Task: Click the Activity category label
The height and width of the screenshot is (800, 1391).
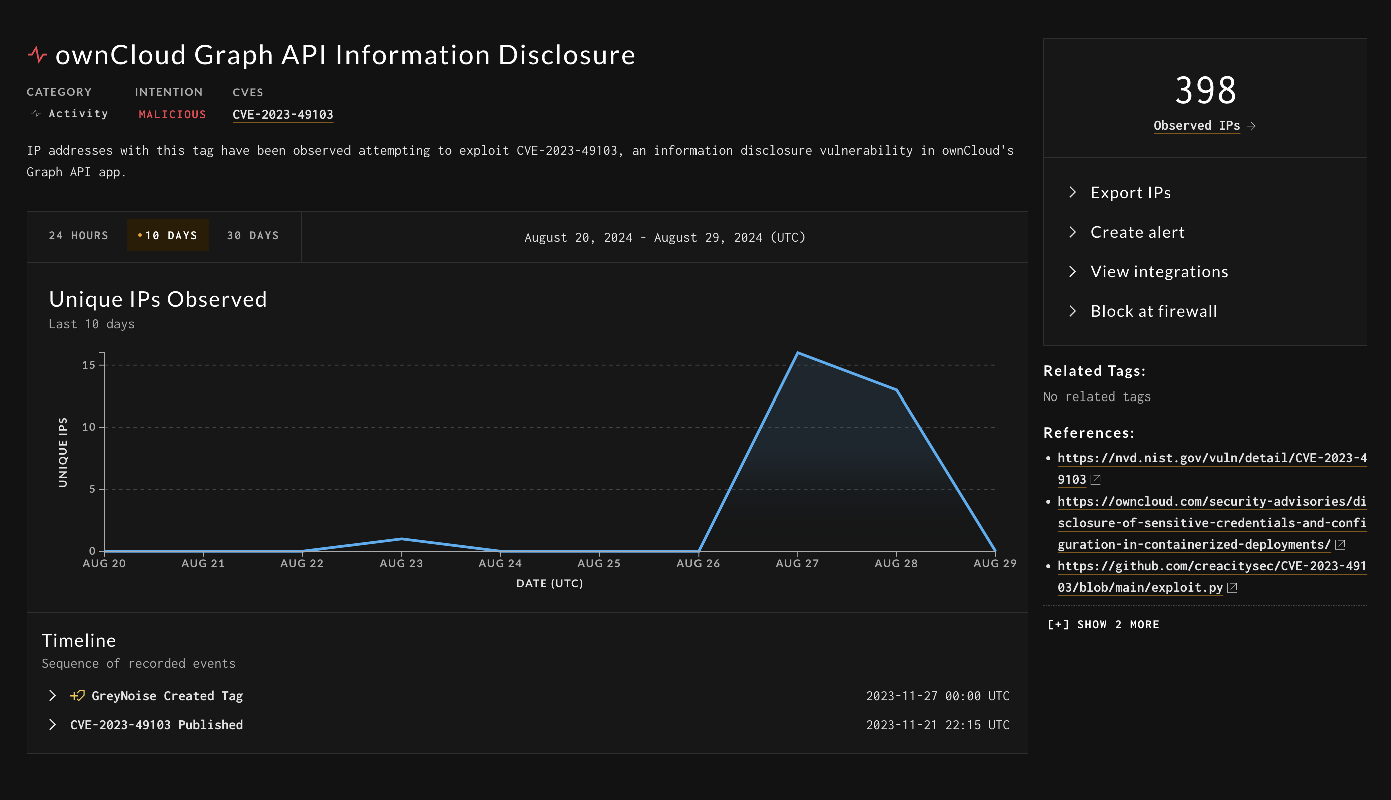Action: pyautogui.click(x=78, y=113)
